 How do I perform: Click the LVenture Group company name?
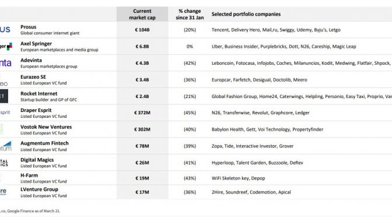coord(39,189)
